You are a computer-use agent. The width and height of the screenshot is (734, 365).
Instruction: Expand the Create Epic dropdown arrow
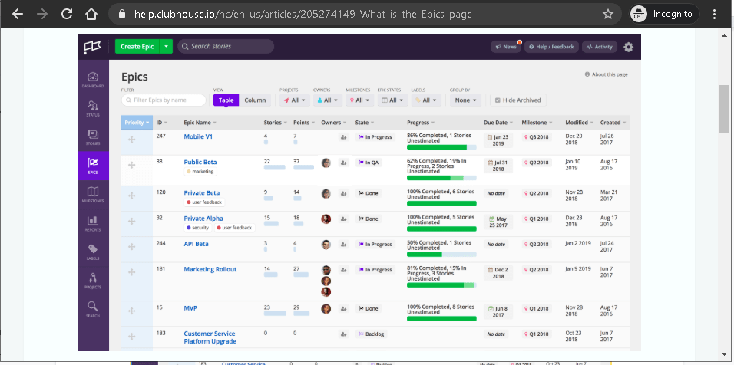point(167,47)
